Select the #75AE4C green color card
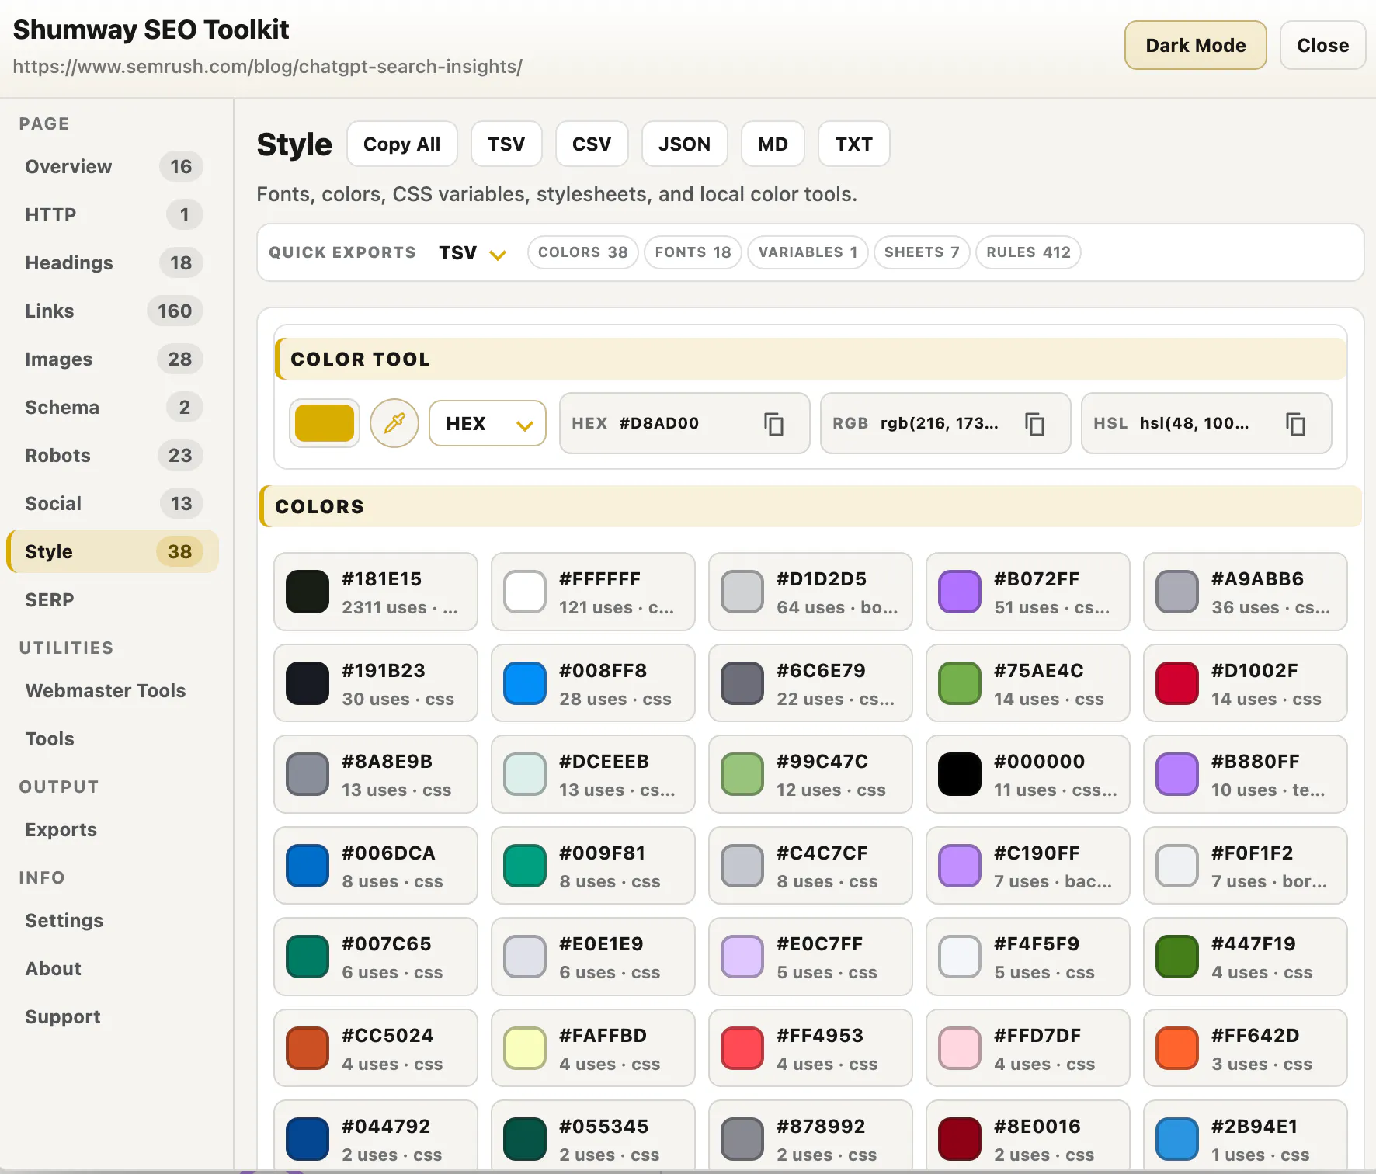 pos(1028,683)
